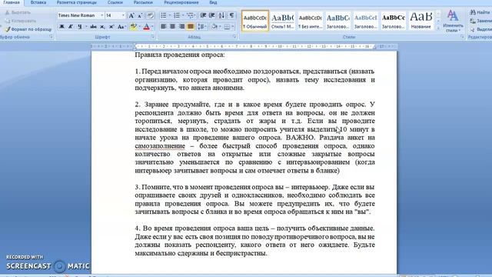The image size is (492, 277).
Task: Expand the Shading color arrow
Action: [x=220, y=27]
